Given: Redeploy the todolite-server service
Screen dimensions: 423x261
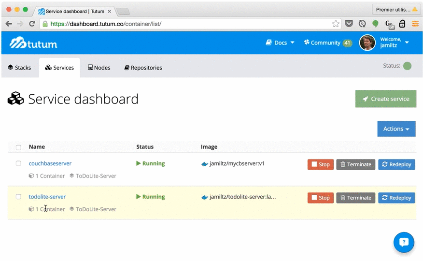Looking at the screenshot, I should [x=396, y=198].
